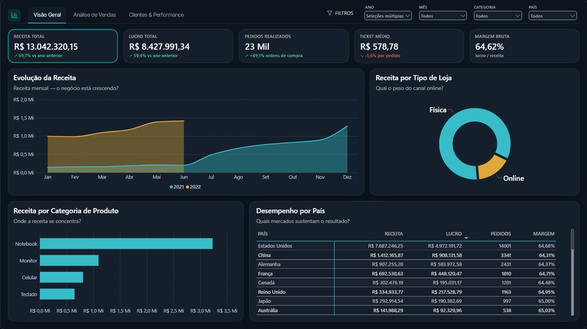Image resolution: width=587 pixels, height=329 pixels.
Task: Select Reino Unido in the table
Action: click(272, 292)
